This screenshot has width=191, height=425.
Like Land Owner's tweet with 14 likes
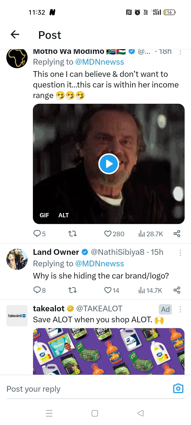pos(112,290)
